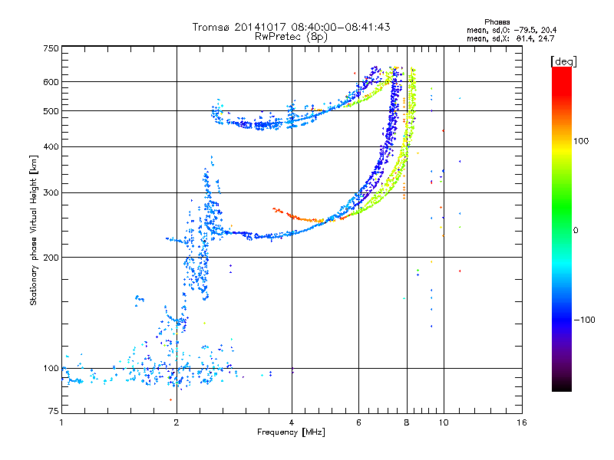Click the x-axis tick label '8'
The image size is (614, 460).
[407, 422]
